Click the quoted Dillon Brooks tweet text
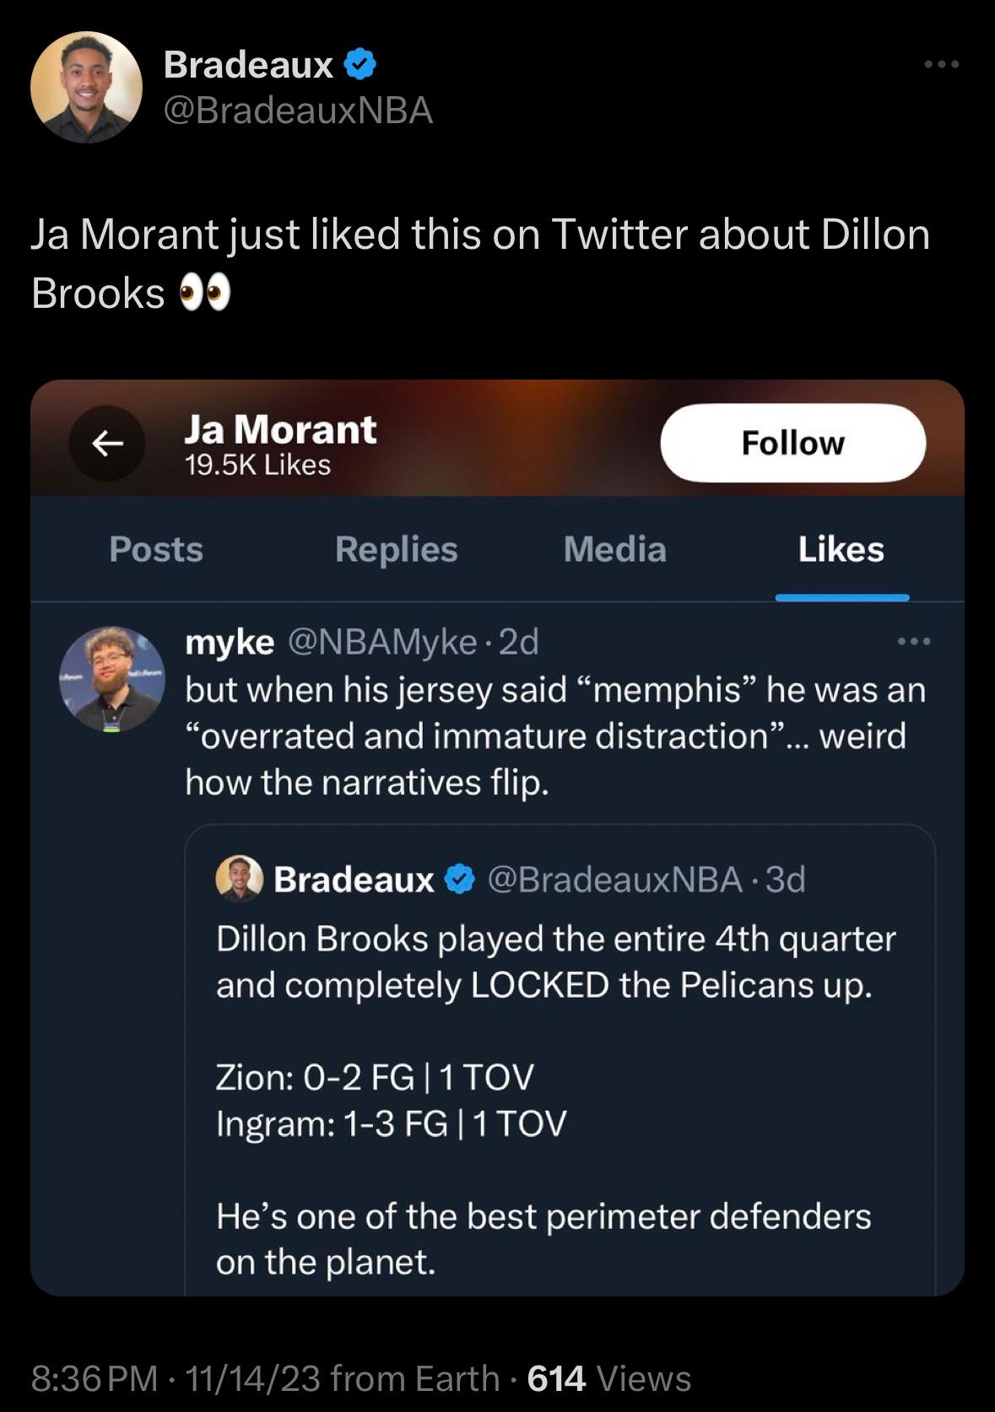995x1412 pixels. tap(554, 962)
